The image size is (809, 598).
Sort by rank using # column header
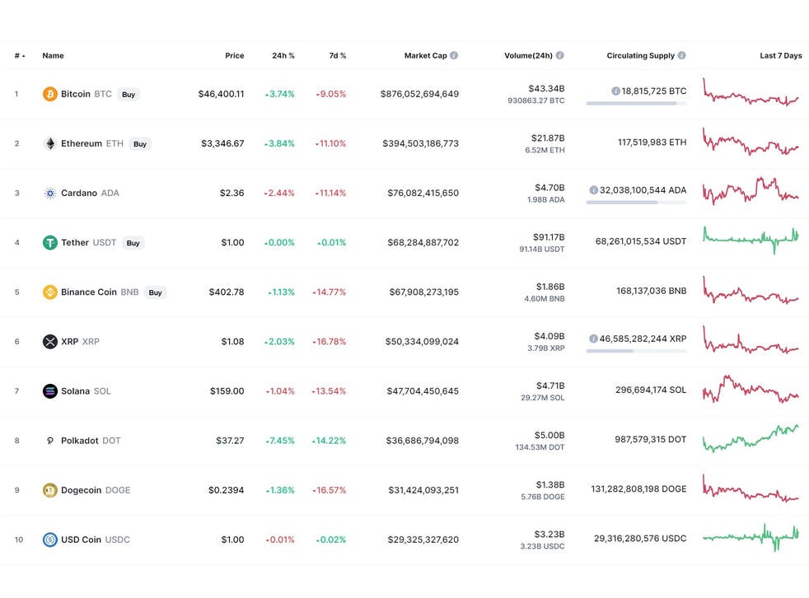point(20,56)
